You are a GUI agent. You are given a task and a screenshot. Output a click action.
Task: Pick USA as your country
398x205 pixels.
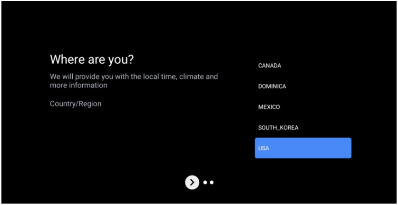tap(303, 148)
